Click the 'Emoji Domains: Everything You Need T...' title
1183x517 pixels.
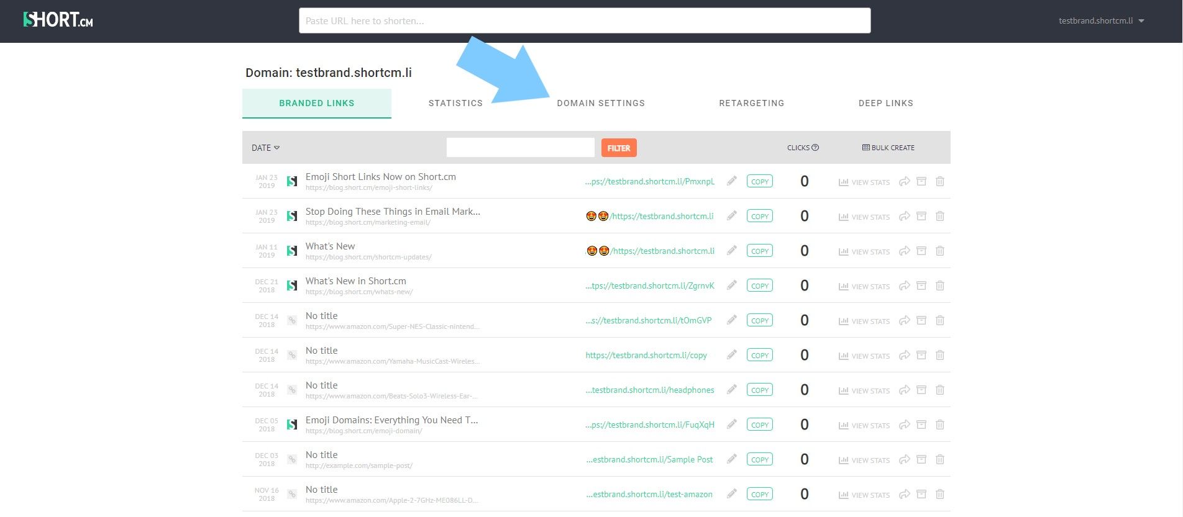pos(392,420)
